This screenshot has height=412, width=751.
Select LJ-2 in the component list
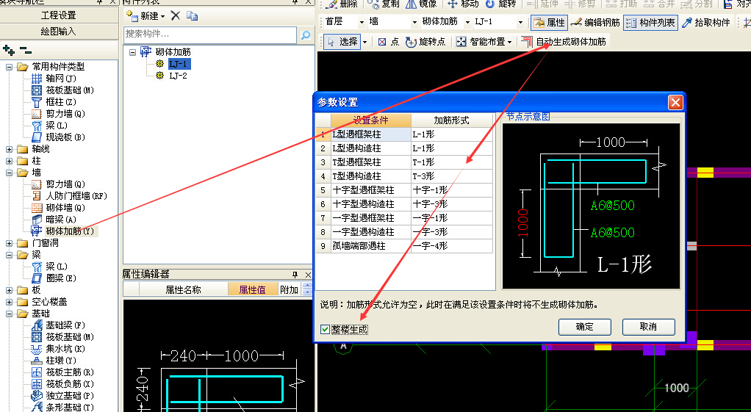pos(178,76)
